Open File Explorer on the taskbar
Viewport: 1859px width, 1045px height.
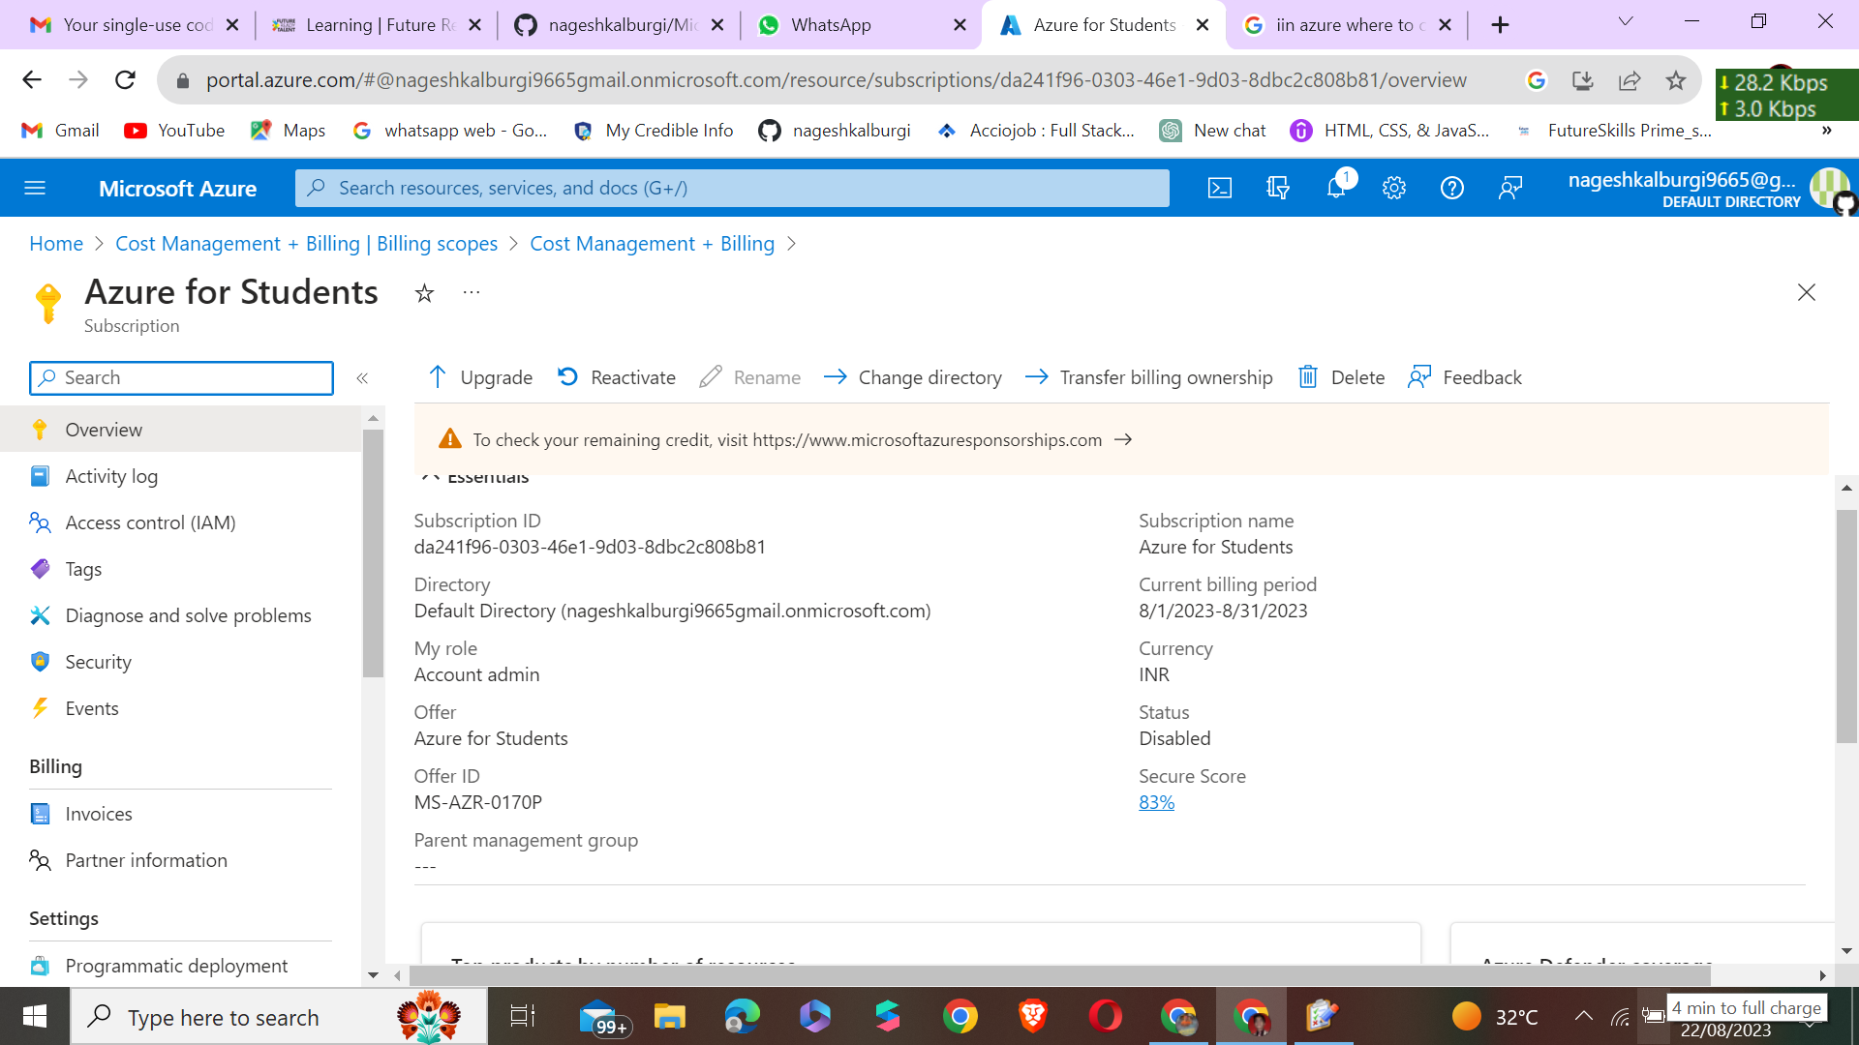669,1016
